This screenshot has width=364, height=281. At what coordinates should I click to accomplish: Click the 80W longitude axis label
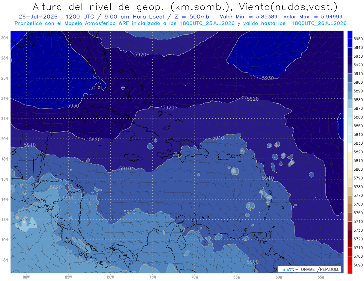point(110,277)
